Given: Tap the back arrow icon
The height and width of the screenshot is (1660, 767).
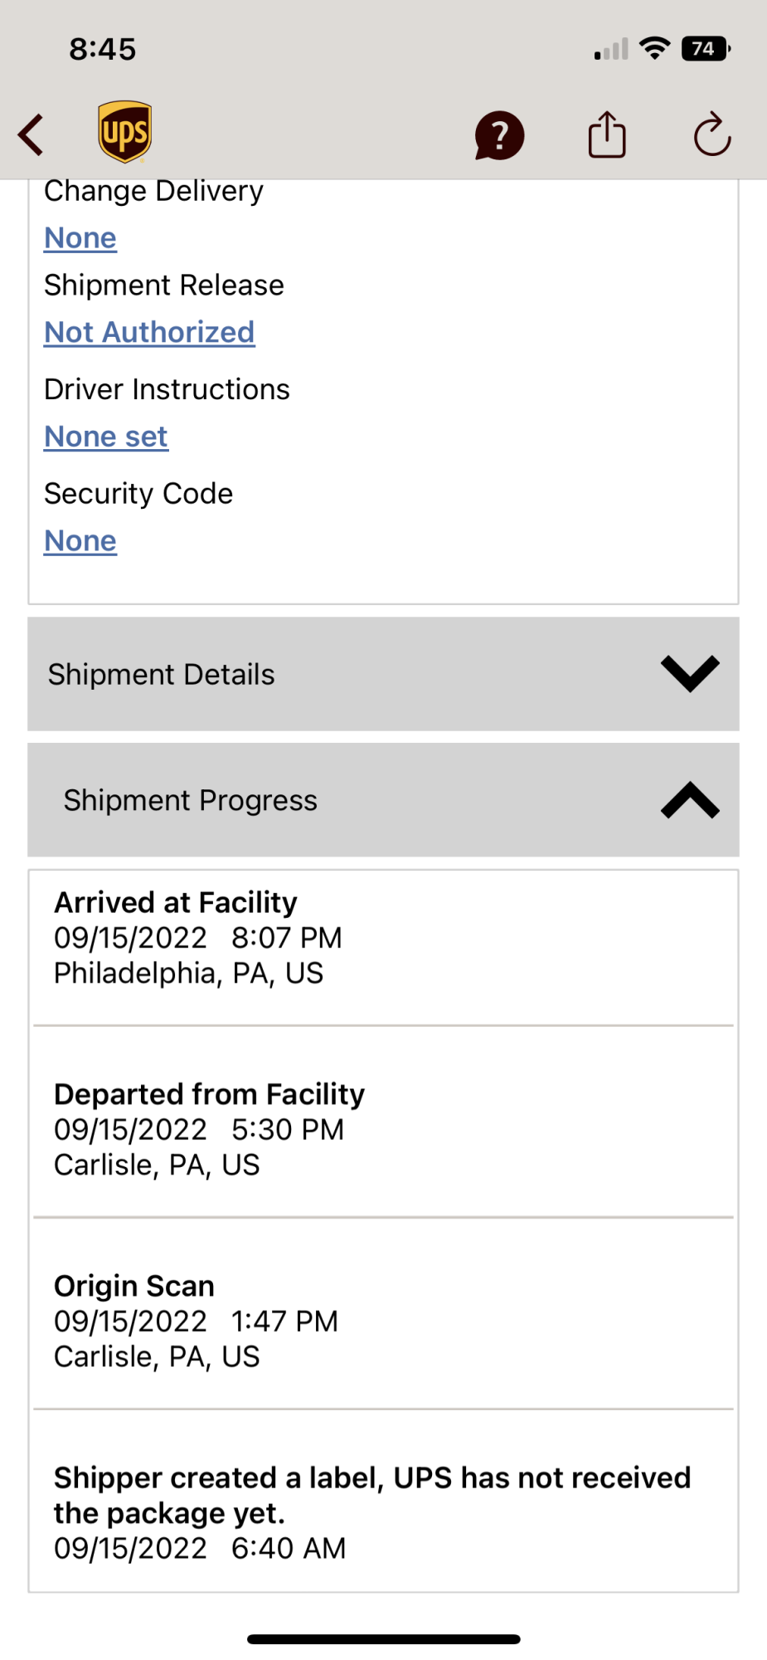Looking at the screenshot, I should (x=32, y=134).
